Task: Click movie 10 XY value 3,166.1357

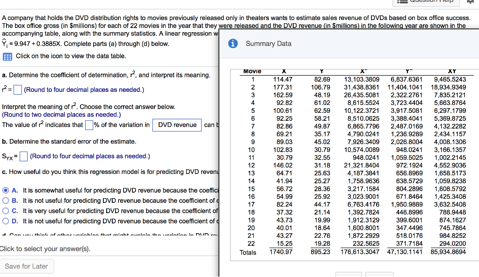Action: tap(450, 150)
